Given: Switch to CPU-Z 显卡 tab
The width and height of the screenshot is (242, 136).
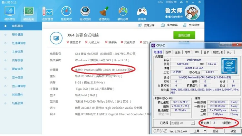Looking at the screenshot, I should [206, 52].
